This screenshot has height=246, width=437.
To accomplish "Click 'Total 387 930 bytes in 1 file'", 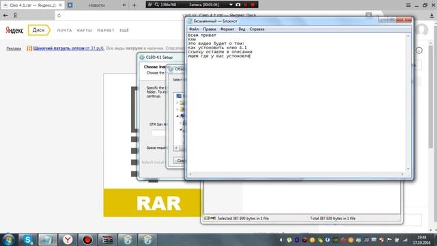I will pyautogui.click(x=333, y=219).
